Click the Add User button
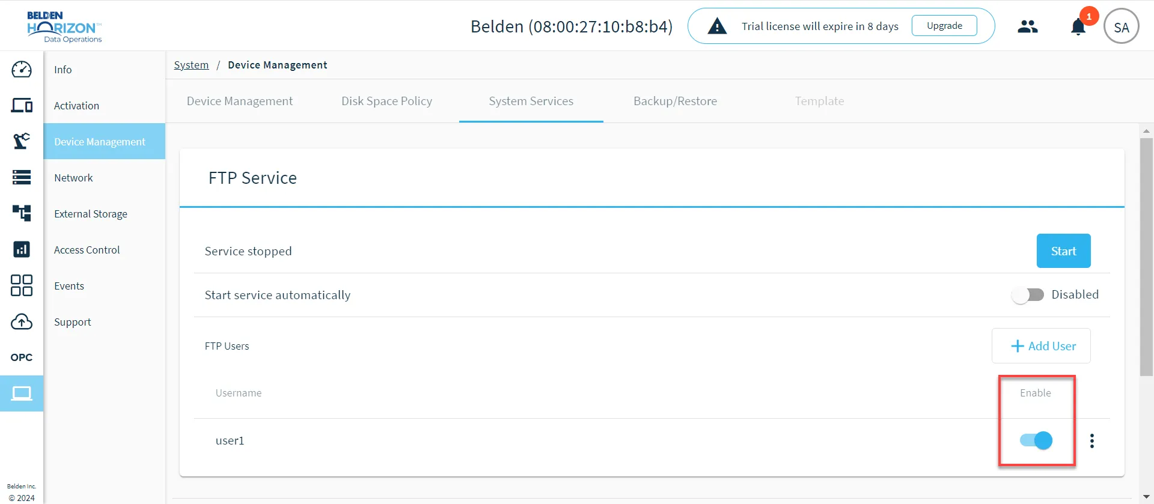The width and height of the screenshot is (1154, 504). click(1041, 346)
